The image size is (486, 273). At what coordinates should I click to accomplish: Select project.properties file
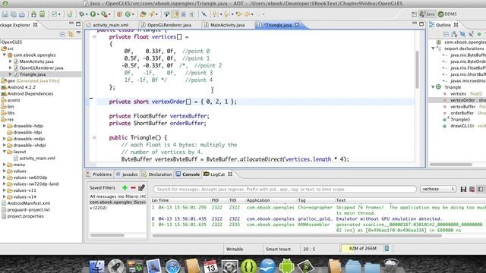coord(25,216)
